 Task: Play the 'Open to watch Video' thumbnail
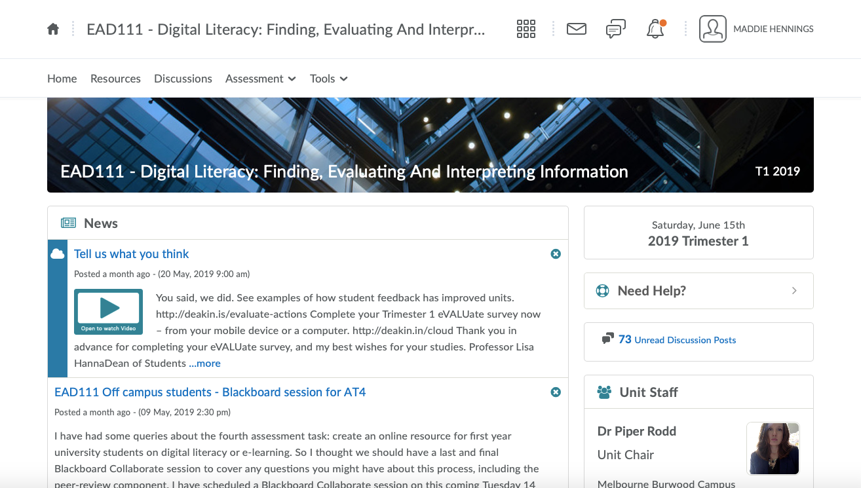(x=108, y=312)
